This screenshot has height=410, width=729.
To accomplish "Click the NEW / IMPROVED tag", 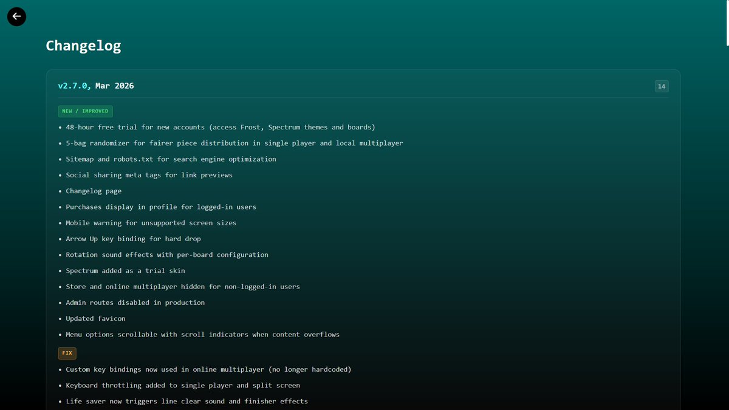I will [x=86, y=111].
